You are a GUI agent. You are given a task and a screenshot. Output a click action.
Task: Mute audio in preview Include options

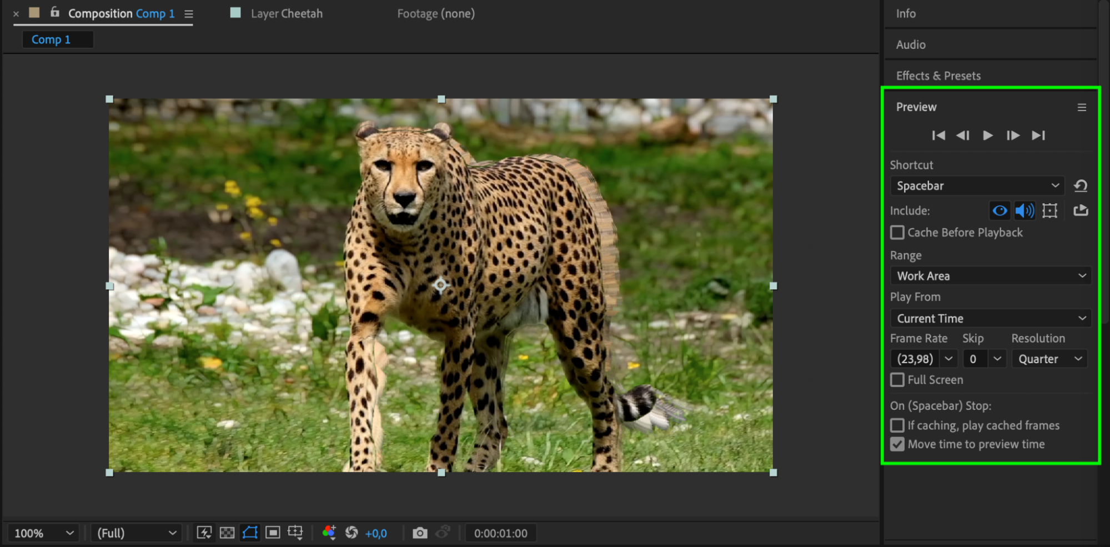(x=1024, y=211)
